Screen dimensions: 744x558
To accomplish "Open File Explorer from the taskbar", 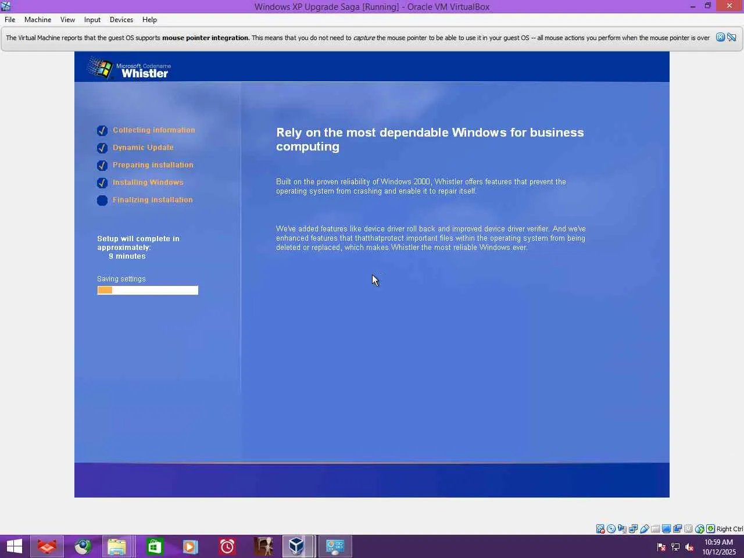I will (x=117, y=546).
